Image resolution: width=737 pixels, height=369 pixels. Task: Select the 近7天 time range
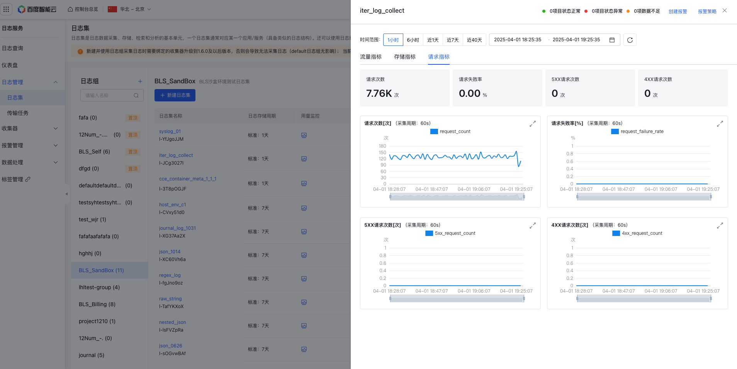[453, 40]
